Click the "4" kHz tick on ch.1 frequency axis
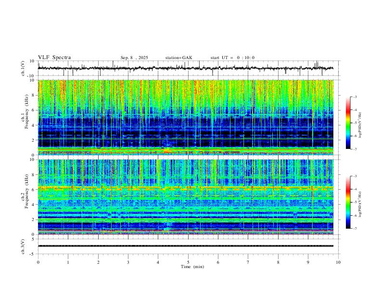Viewport: 381px width, 294px height. click(33, 125)
